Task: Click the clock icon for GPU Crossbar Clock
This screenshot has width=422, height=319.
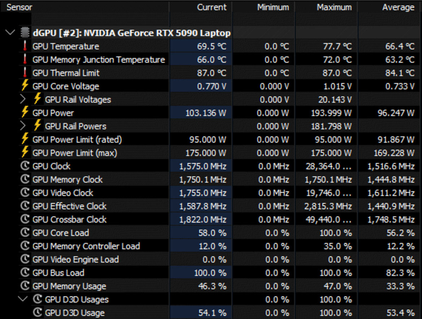Action: [x=25, y=219]
